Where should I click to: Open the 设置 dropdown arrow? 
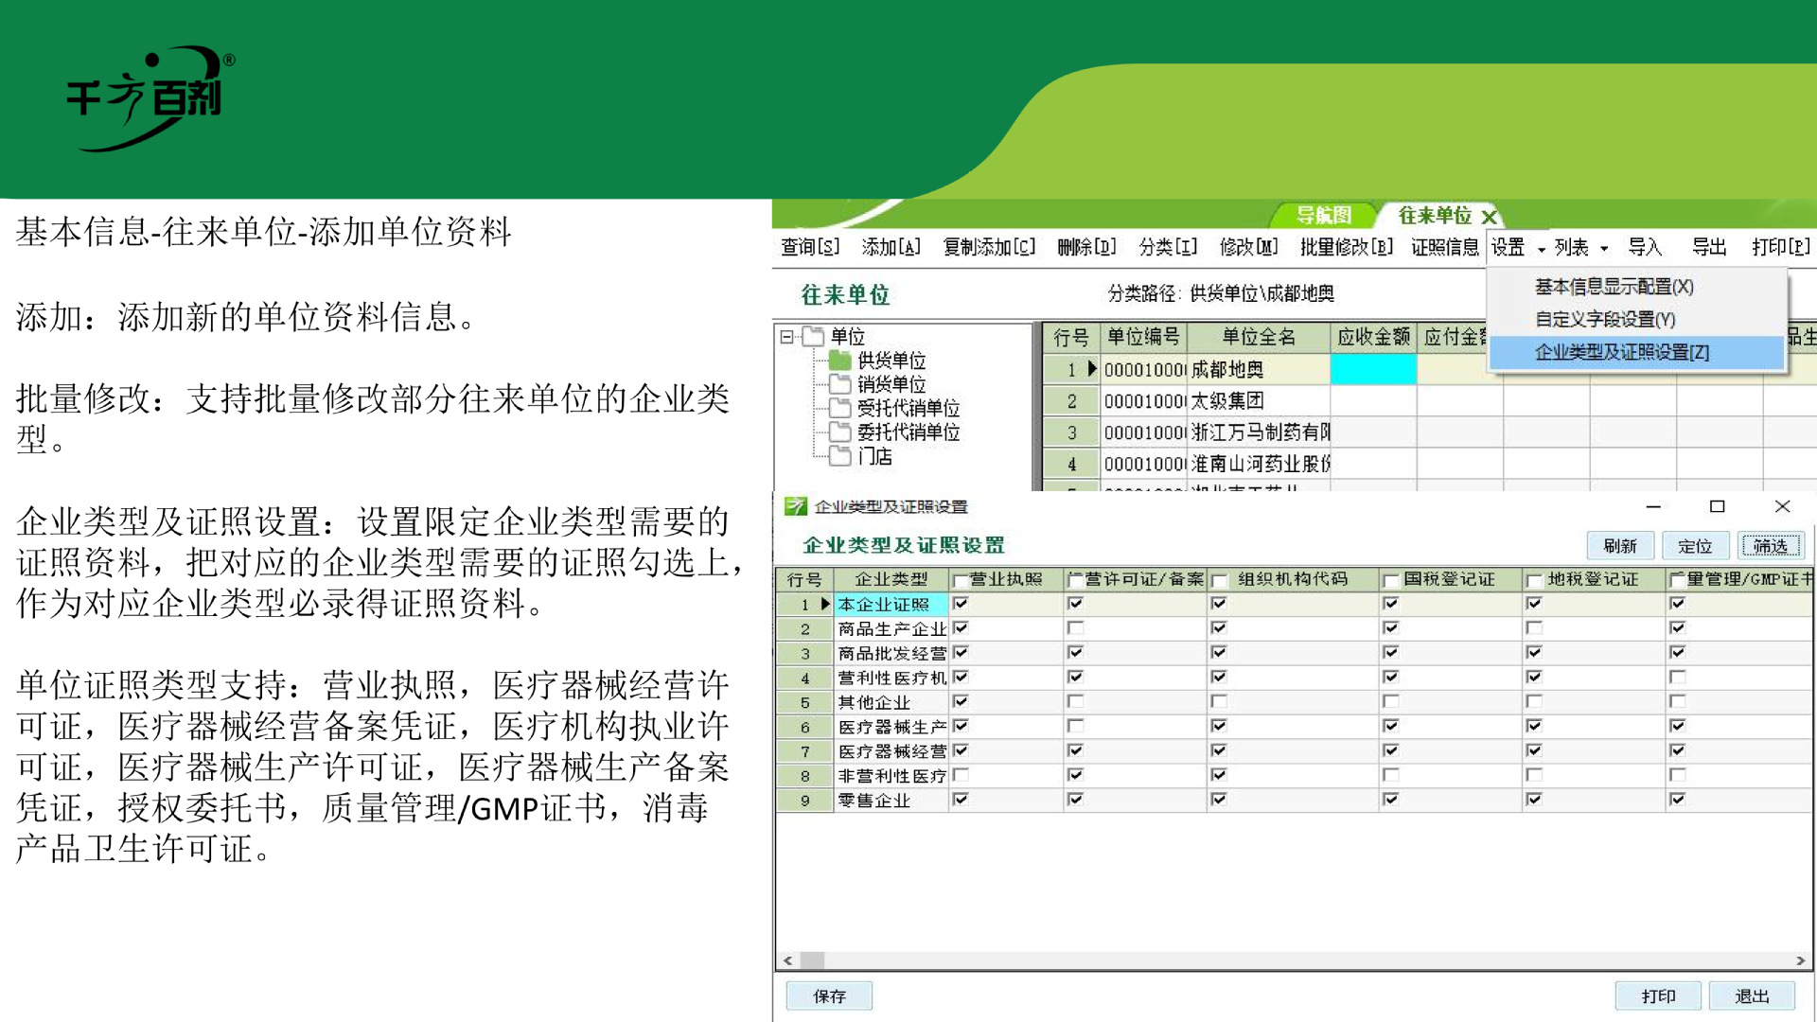coord(1541,249)
